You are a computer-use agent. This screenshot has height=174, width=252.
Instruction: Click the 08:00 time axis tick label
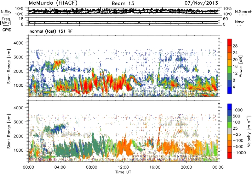click(x=91, y=167)
